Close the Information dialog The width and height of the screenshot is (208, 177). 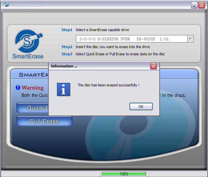(153, 66)
